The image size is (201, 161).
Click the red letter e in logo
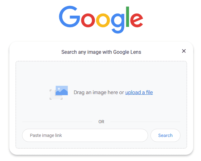pyautogui.click(x=136, y=20)
